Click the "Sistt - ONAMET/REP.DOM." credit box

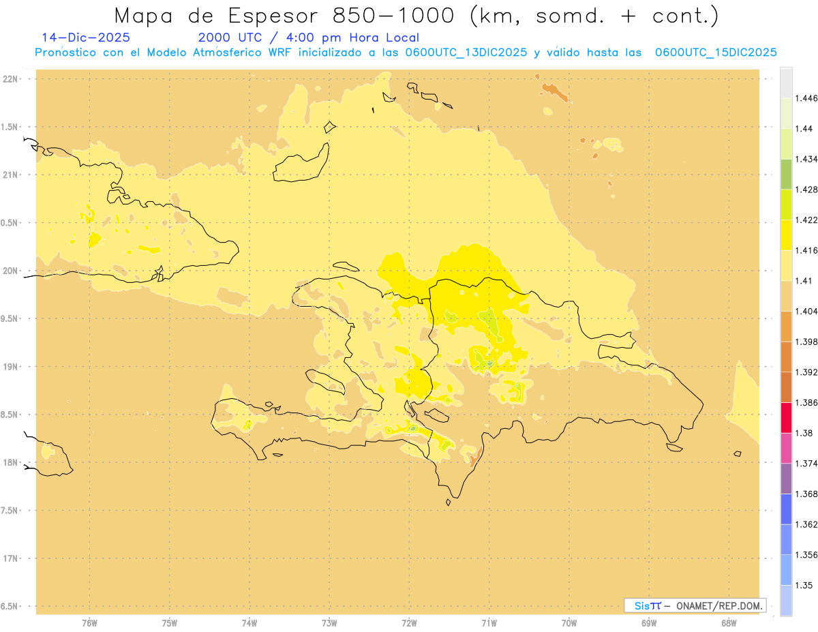695,605
